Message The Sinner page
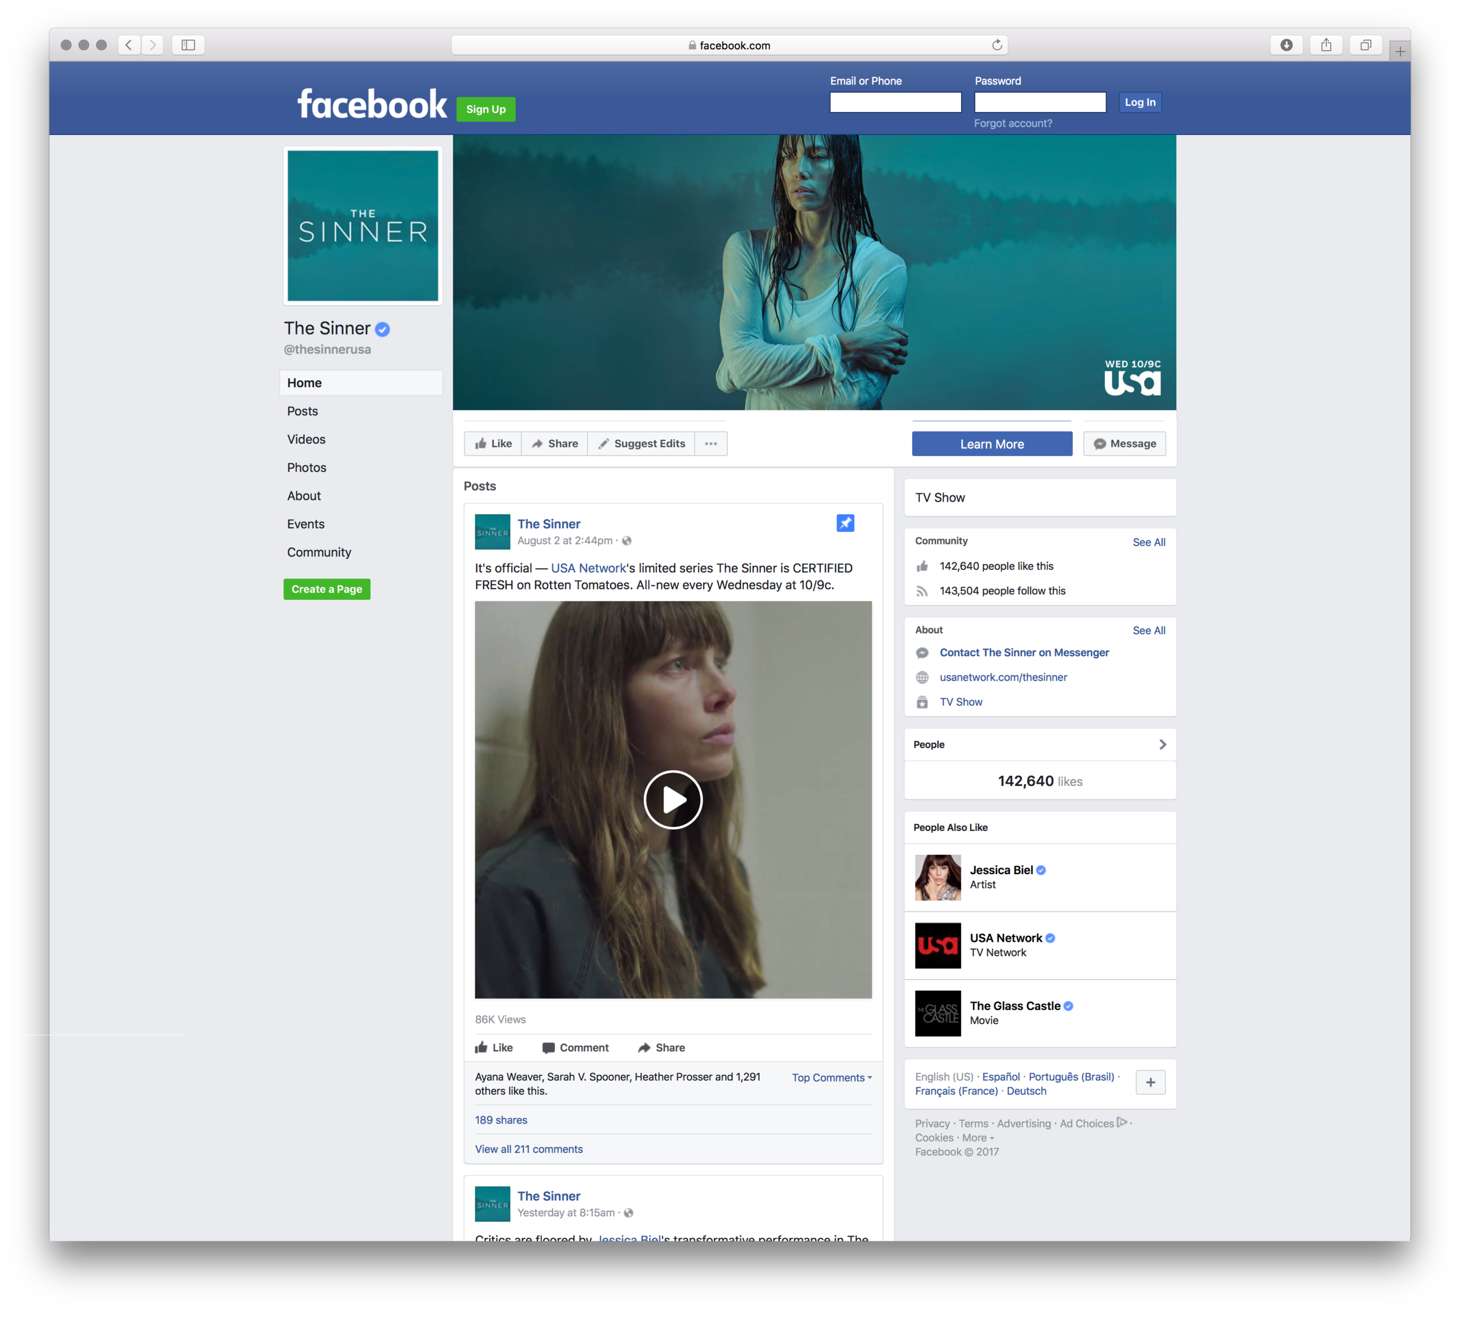The image size is (1460, 1343). tap(1124, 443)
